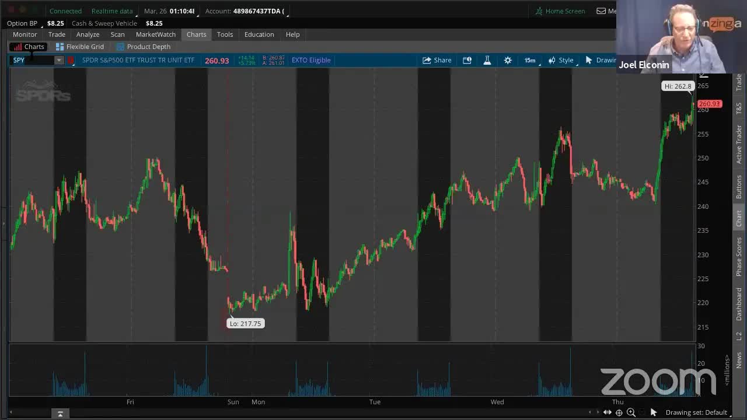Open the T&S side panel tab

pos(739,108)
